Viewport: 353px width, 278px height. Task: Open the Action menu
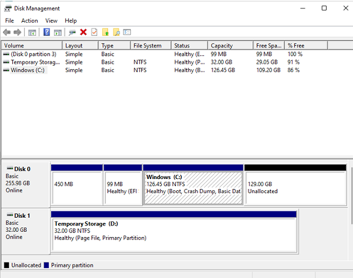(x=30, y=21)
